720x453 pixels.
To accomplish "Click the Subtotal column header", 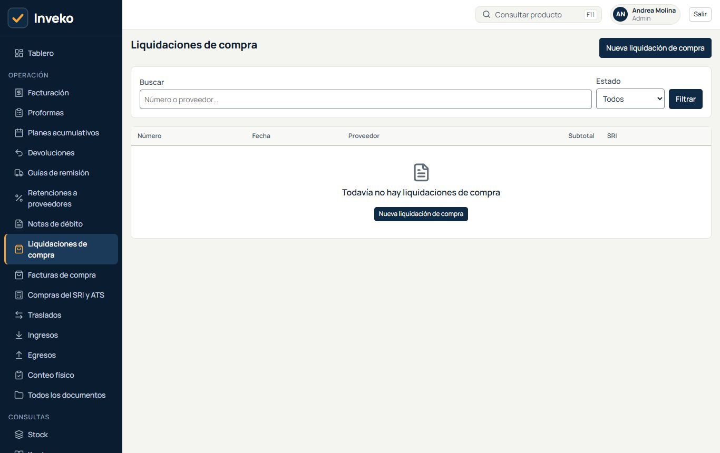I will coord(581,136).
